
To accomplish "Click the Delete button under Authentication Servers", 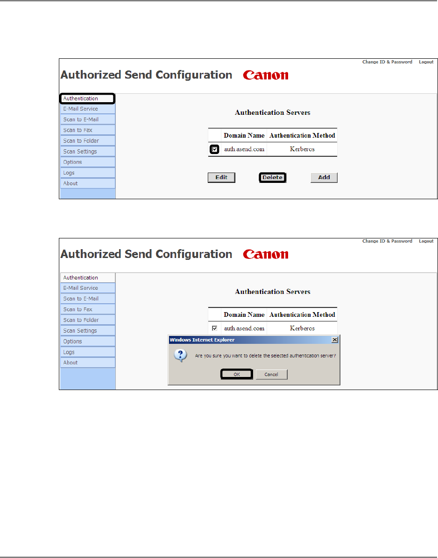I will pos(273,177).
